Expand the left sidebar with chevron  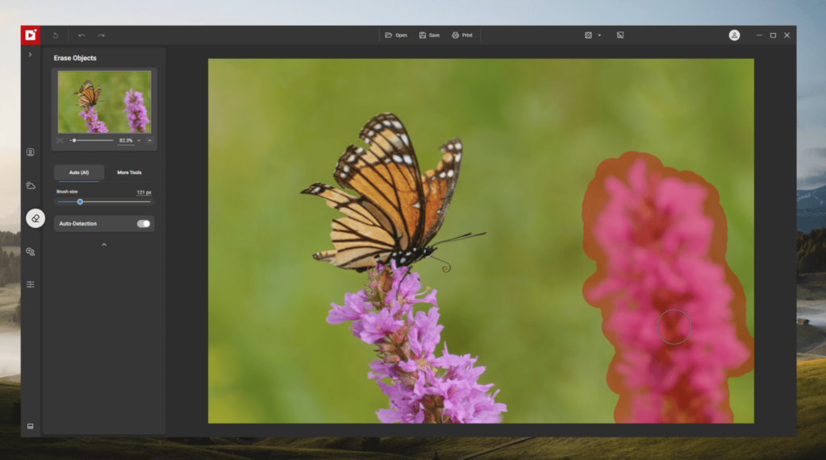(x=30, y=54)
